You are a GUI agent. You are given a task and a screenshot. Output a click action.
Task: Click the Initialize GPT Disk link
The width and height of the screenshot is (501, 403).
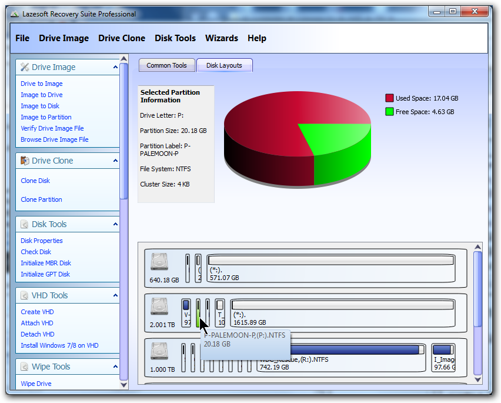(45, 274)
